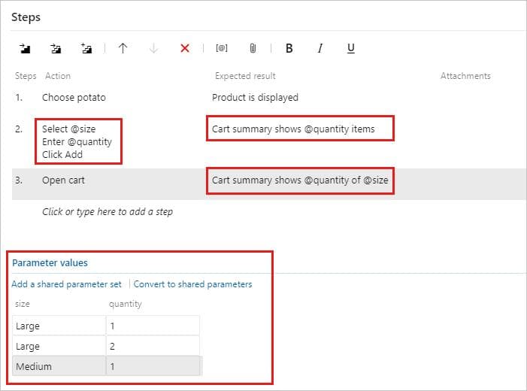Select the 'Product is displayed' expected result
Image resolution: width=527 pixels, height=391 pixels.
click(x=255, y=98)
